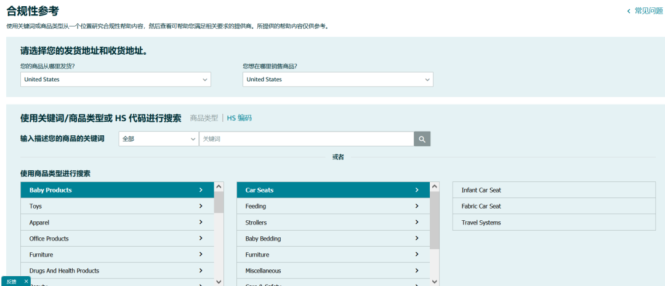Close the feedback widget
Image resolution: width=665 pixels, height=286 pixels.
(x=26, y=281)
